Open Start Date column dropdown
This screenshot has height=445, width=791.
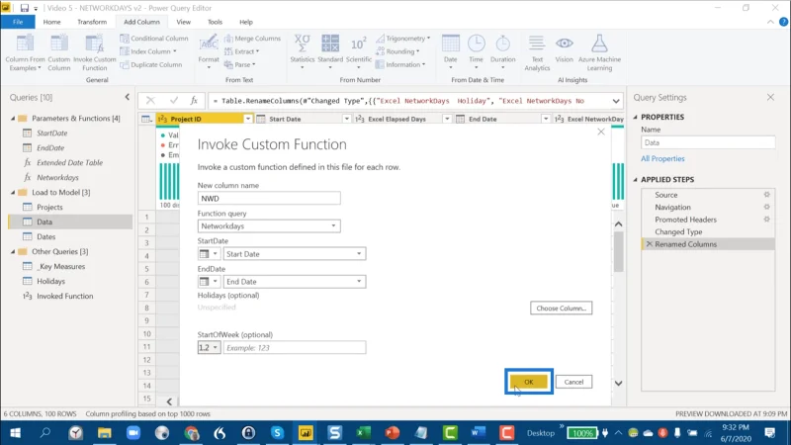tap(359, 254)
